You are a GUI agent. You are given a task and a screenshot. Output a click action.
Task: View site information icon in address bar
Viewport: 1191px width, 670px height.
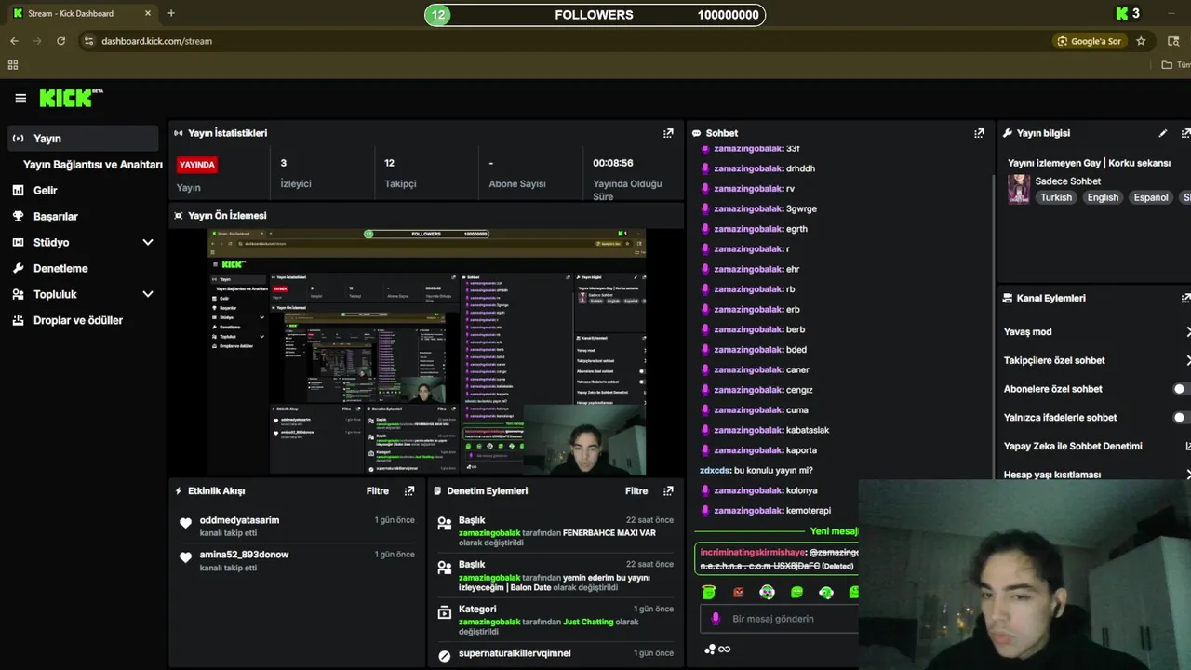88,41
